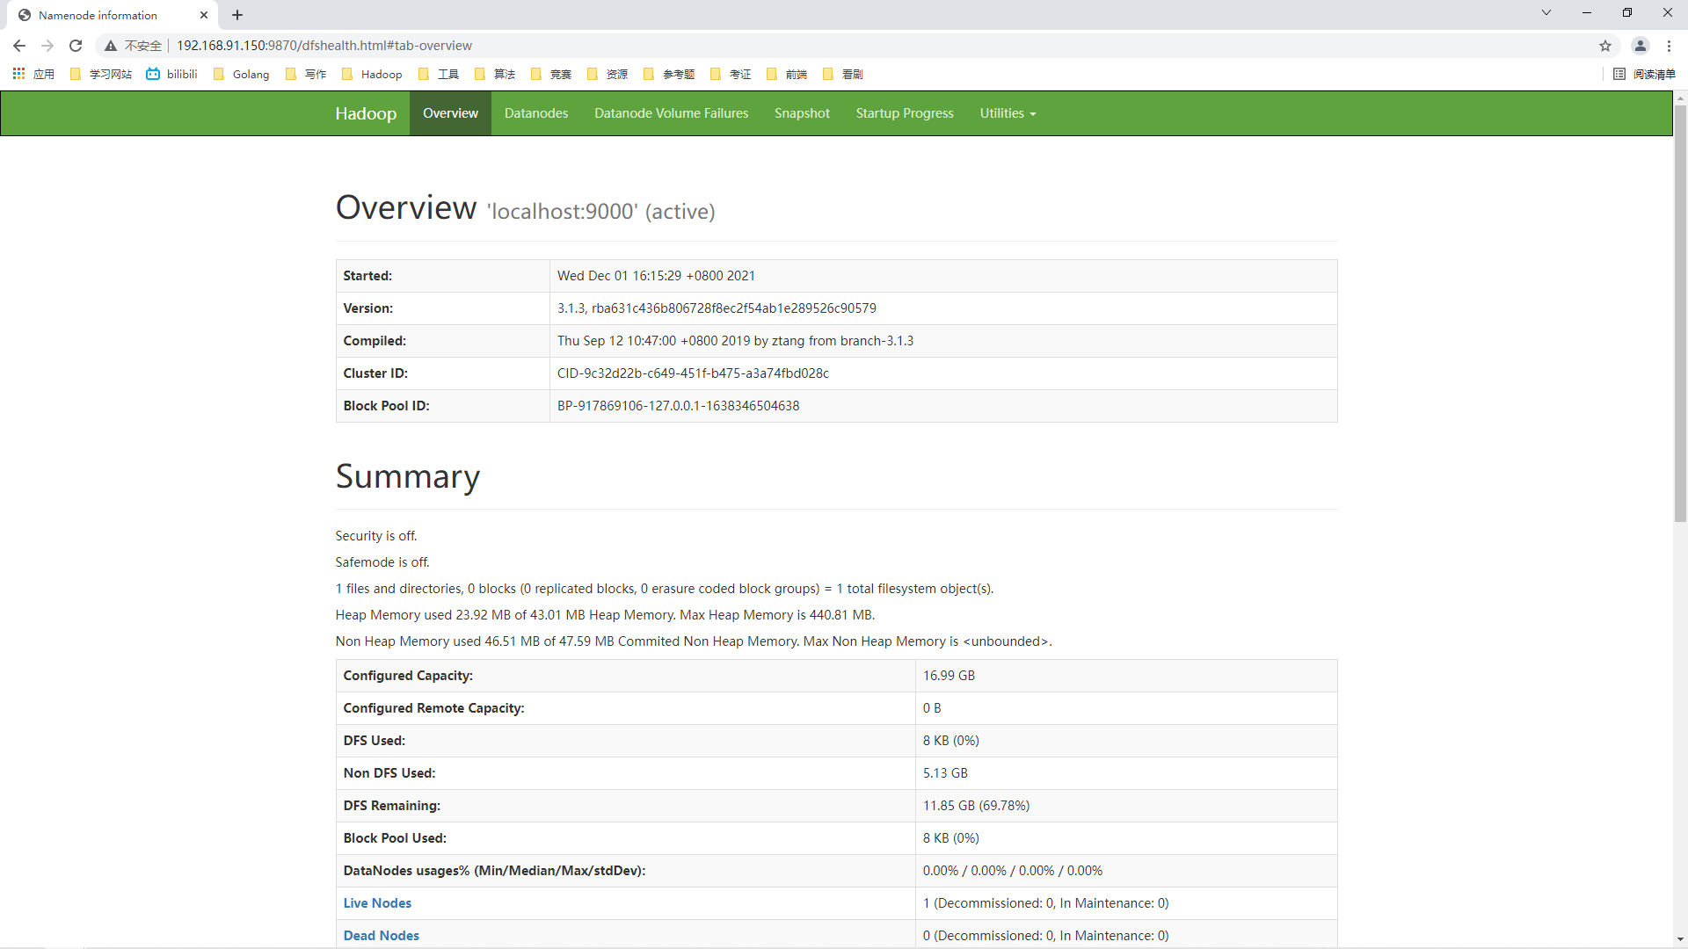Open the Snapshot section

(803, 112)
